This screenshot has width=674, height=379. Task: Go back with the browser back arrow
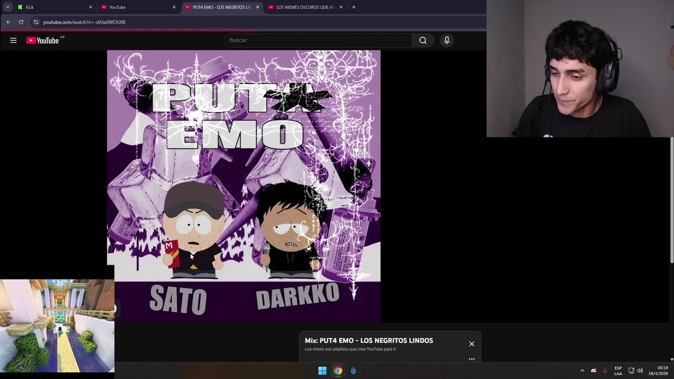pyautogui.click(x=8, y=22)
